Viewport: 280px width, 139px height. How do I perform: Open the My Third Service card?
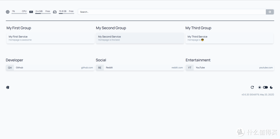point(229,38)
